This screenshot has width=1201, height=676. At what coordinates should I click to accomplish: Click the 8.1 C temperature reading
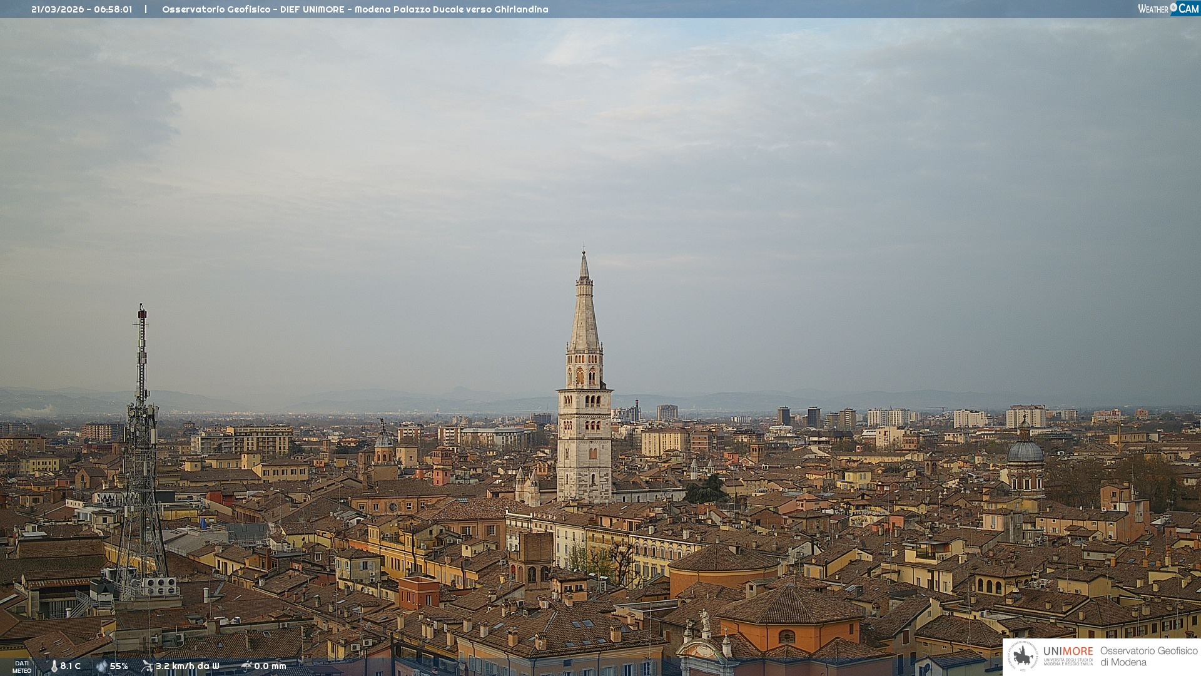click(x=71, y=666)
